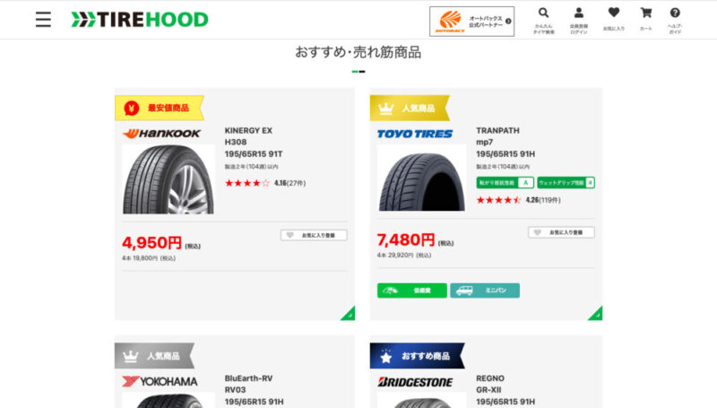Open help guide question mark icon
Screen dimensions: 717x408
tap(675, 20)
